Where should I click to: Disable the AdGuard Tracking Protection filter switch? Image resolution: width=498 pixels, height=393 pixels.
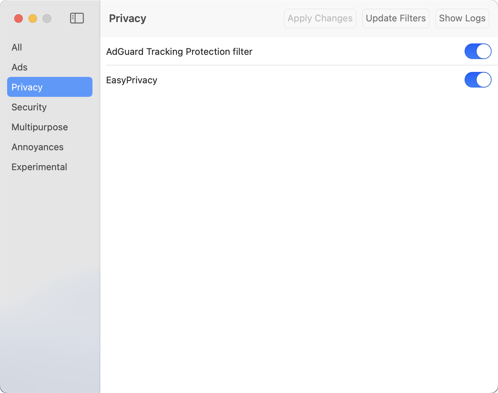click(x=478, y=51)
